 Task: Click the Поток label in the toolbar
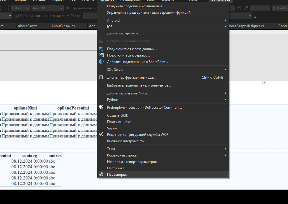point(76,16)
